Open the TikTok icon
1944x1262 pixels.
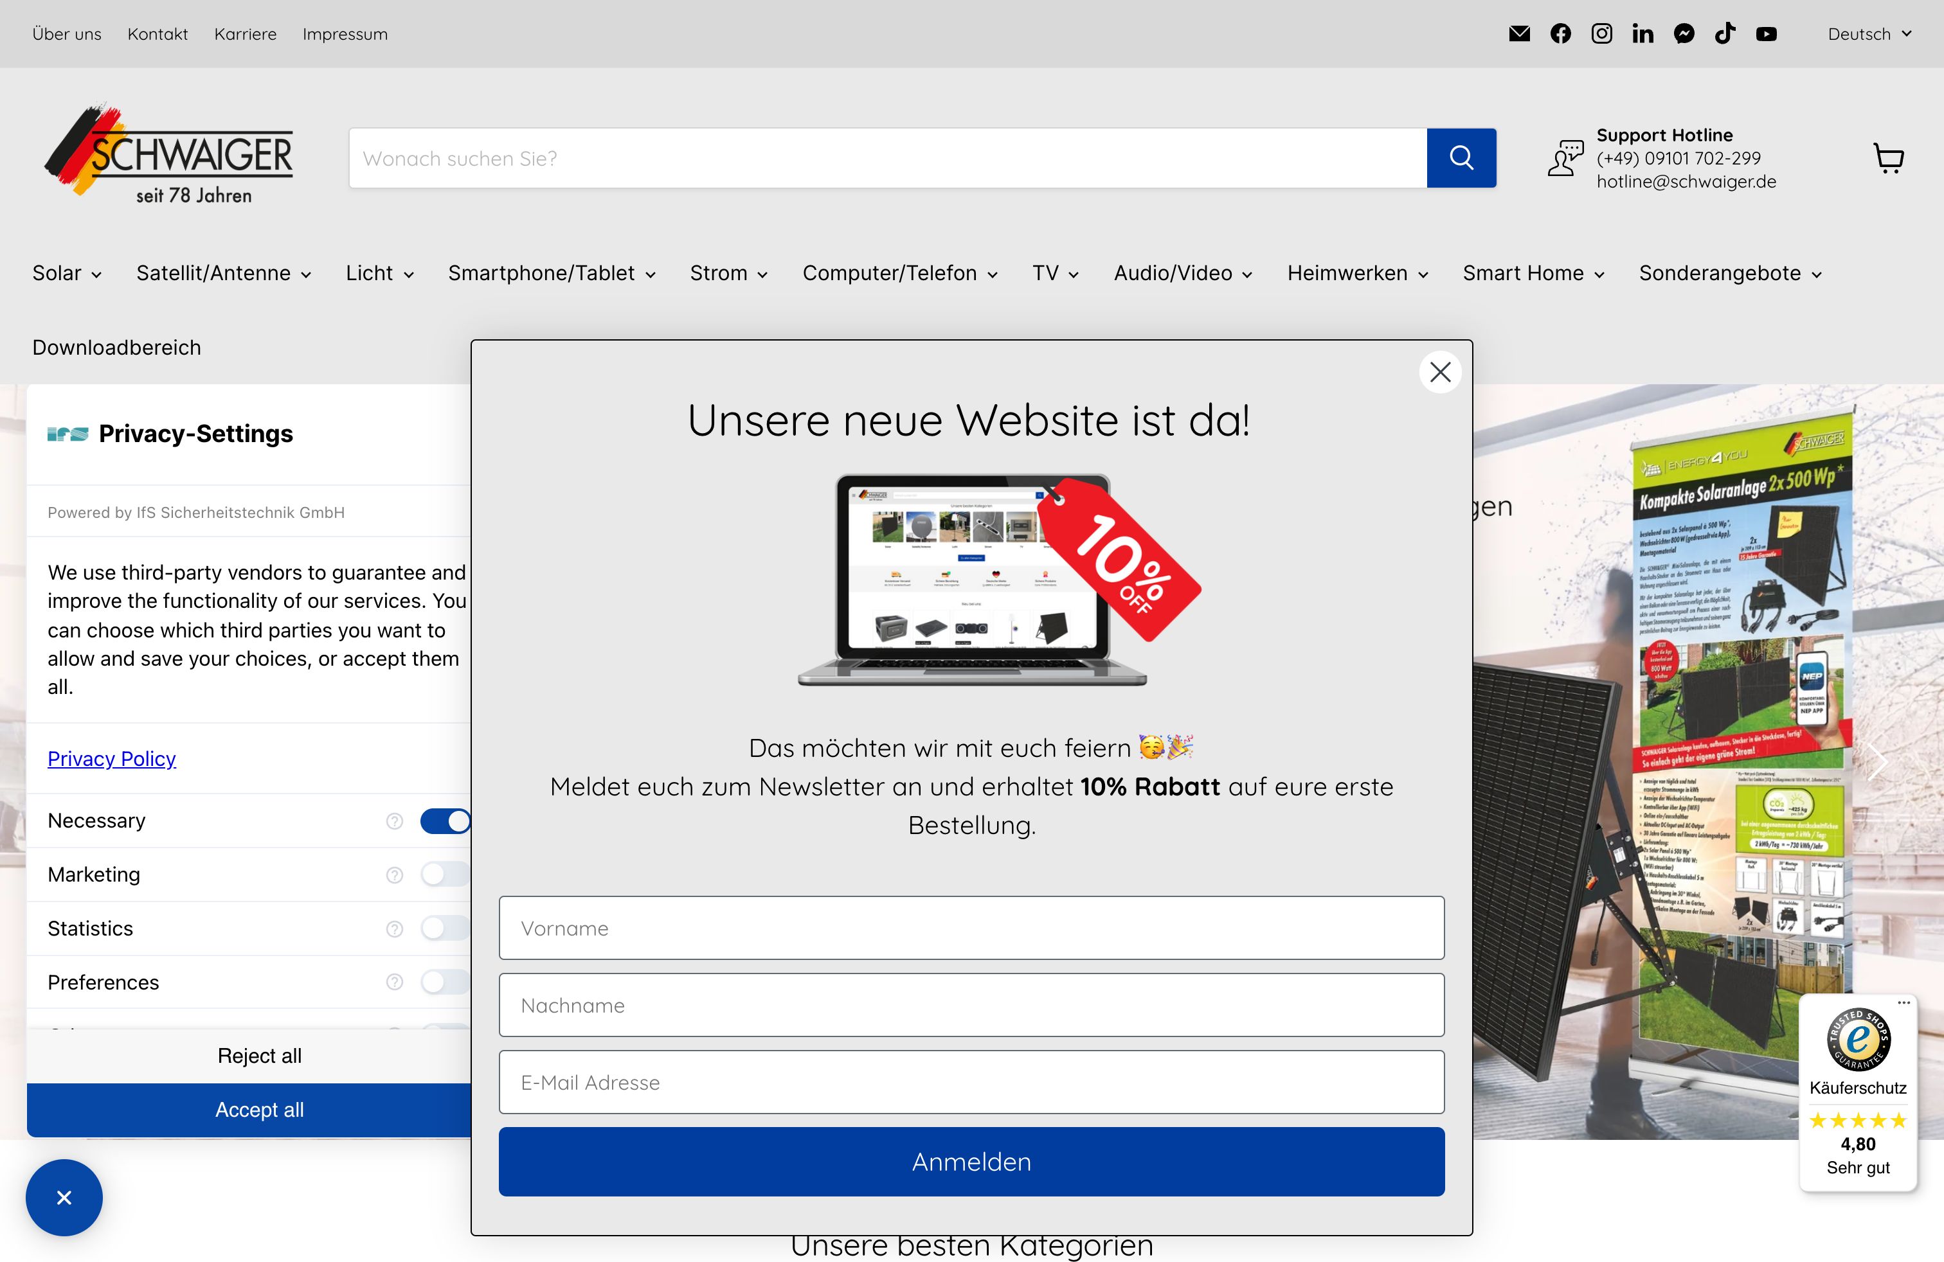coord(1725,33)
